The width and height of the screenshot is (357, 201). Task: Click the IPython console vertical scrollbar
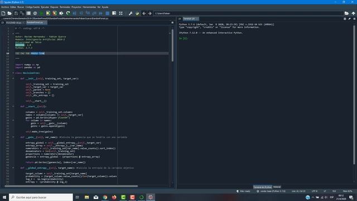coord(354,94)
